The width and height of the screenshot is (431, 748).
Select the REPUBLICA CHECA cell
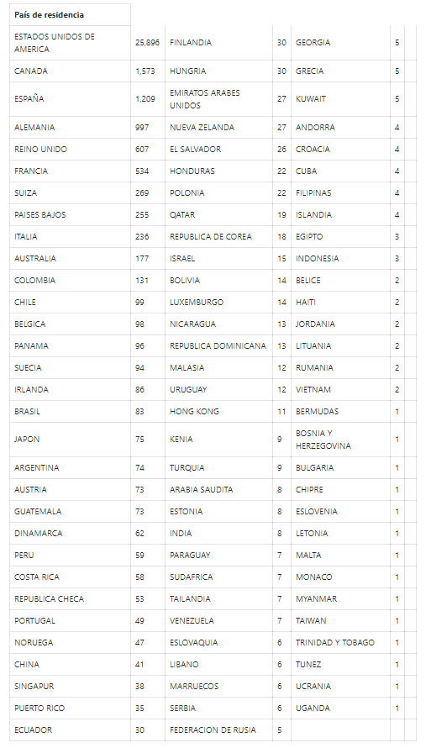pos(70,598)
